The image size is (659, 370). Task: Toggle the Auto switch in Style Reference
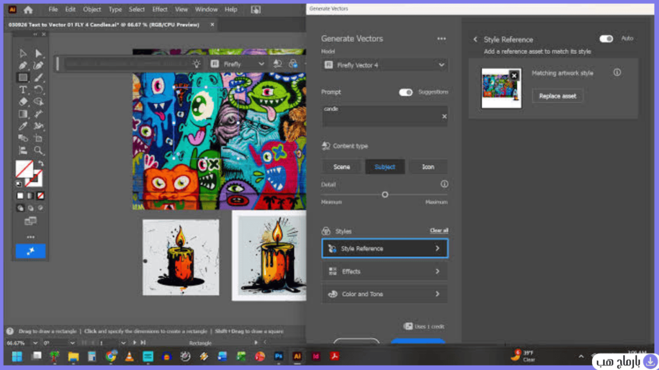tap(606, 39)
